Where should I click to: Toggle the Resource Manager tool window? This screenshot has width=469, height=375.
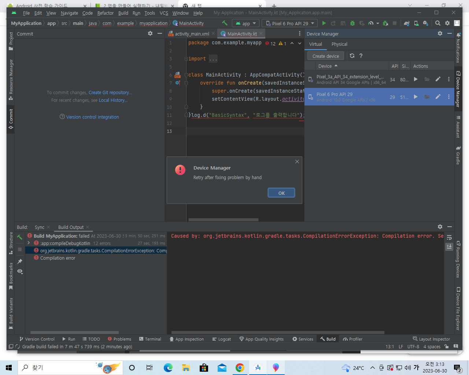11,79
